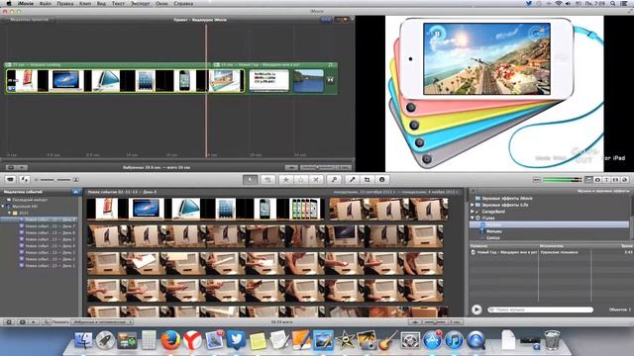Open the iMovie application menu

coord(26,4)
